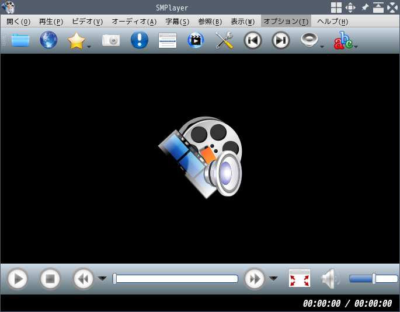
Task: Click the SMPlayer logo in video area
Action: tap(200, 157)
